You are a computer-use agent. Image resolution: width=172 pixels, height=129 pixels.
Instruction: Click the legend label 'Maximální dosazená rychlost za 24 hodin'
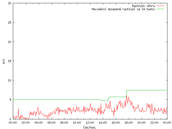(123, 9)
